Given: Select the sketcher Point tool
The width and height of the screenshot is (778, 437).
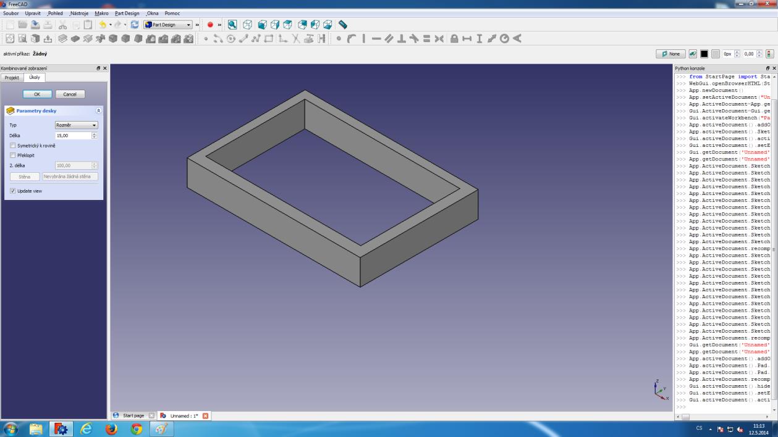Looking at the screenshot, I should [206, 38].
